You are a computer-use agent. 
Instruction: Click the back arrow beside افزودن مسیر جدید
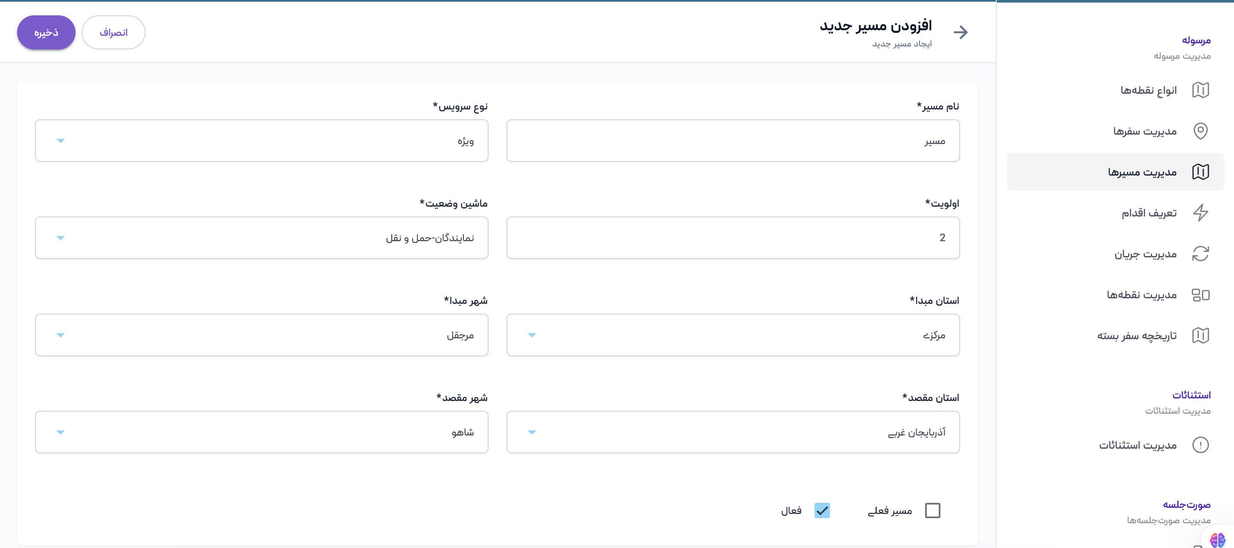tap(960, 32)
